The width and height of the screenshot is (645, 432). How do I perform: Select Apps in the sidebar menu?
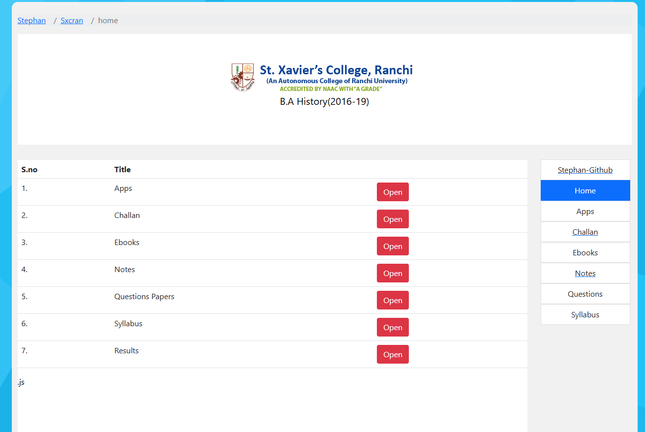coord(585,212)
